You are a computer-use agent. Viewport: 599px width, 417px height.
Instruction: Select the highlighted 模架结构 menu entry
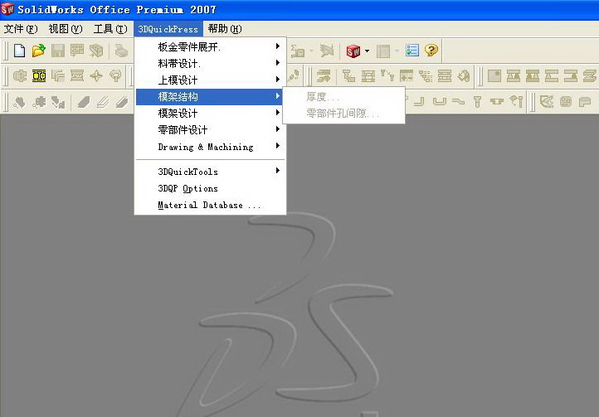pos(209,97)
